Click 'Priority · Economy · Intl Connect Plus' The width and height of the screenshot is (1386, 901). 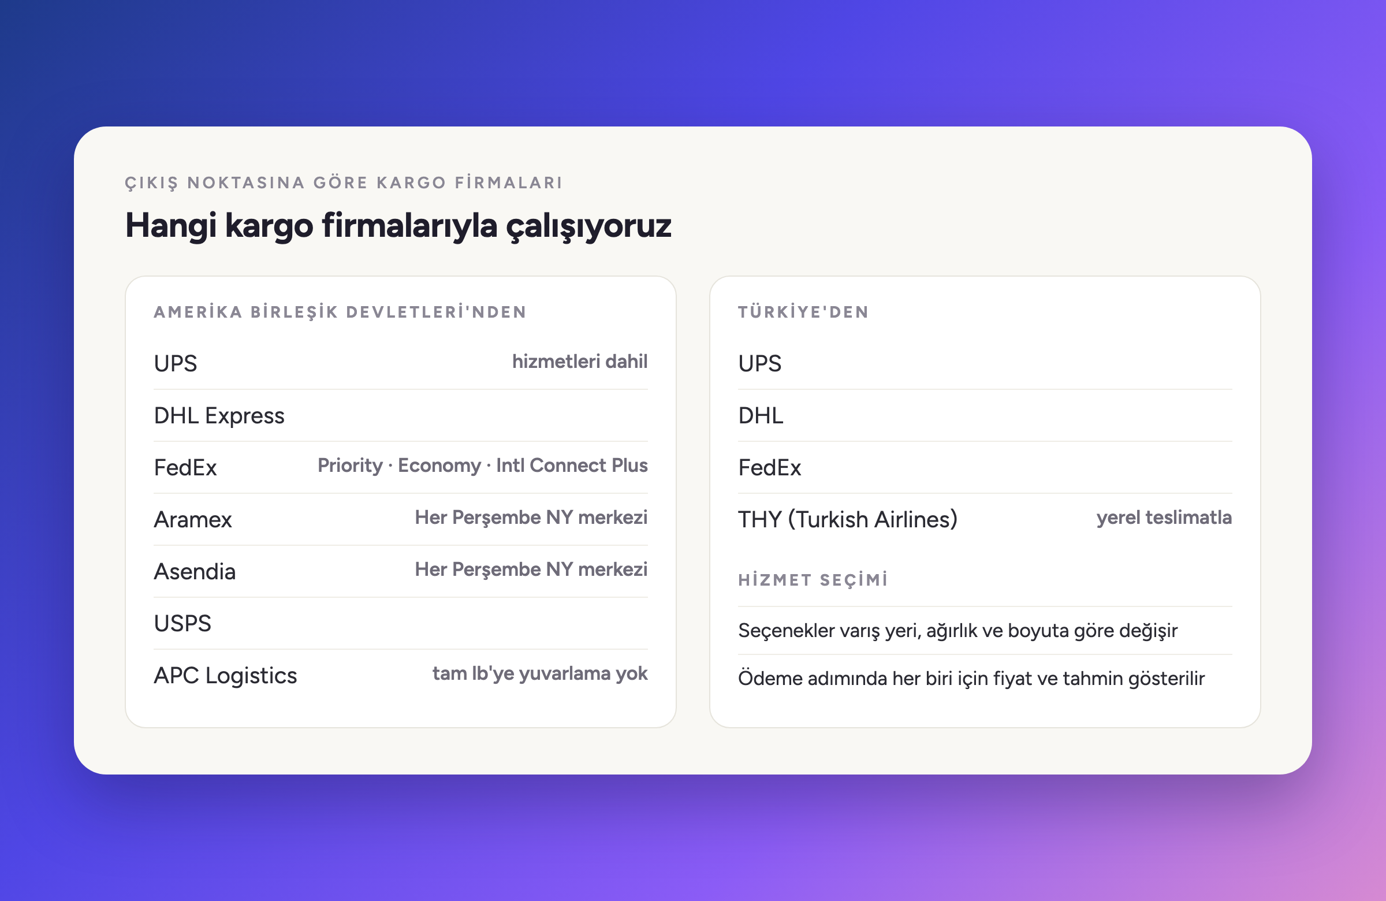click(x=482, y=466)
